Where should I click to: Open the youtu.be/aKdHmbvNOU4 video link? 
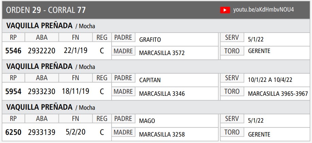pyautogui.click(x=263, y=10)
